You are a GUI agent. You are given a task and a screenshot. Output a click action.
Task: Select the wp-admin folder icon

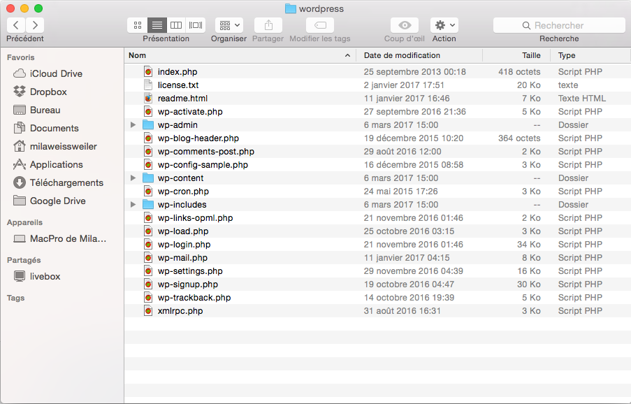[x=148, y=124]
